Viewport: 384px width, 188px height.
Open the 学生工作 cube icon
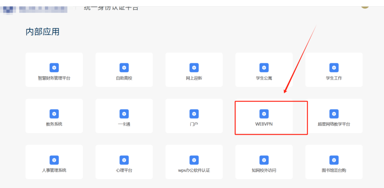[334, 68]
